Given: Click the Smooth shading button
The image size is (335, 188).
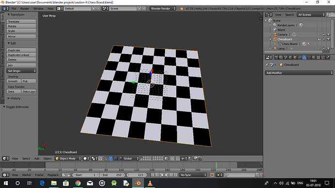Looking at the screenshot, I should pos(14,81).
